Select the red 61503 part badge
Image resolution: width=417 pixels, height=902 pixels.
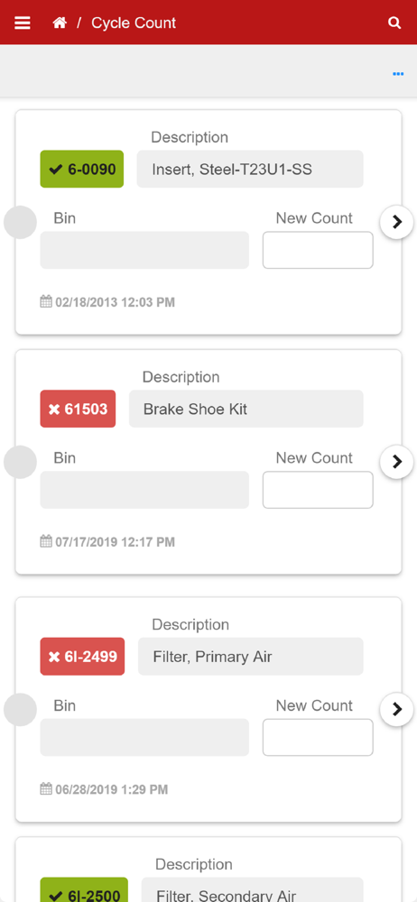(78, 409)
